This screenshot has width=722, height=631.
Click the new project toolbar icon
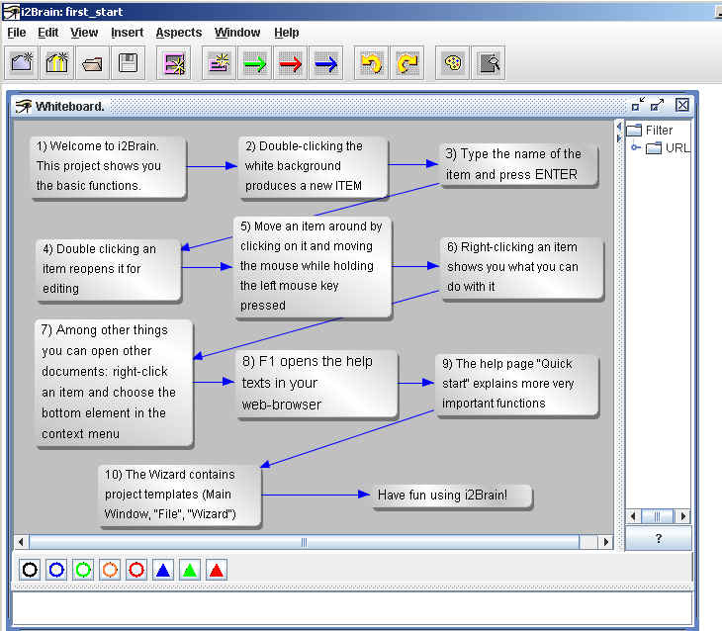[22, 63]
